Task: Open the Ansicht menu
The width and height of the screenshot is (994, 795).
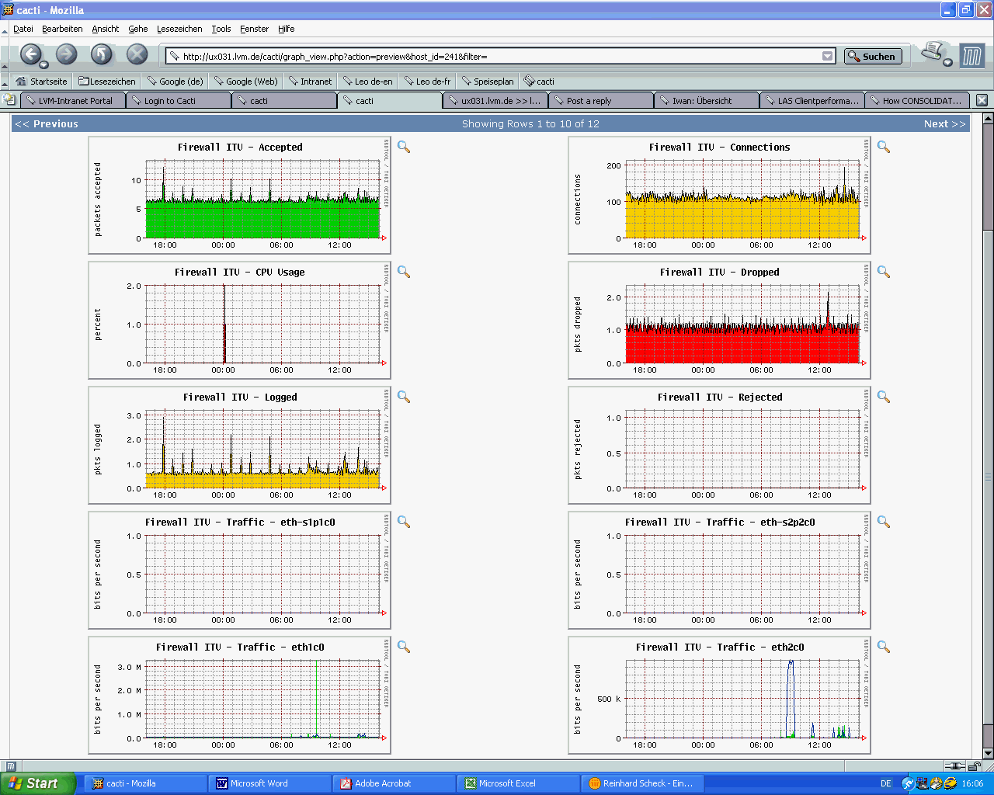Action: (106, 29)
